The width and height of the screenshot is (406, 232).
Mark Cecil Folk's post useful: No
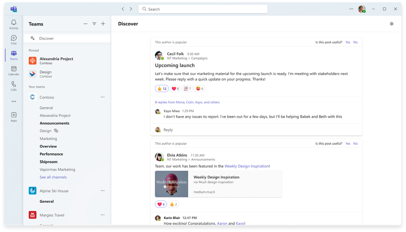tap(356, 42)
